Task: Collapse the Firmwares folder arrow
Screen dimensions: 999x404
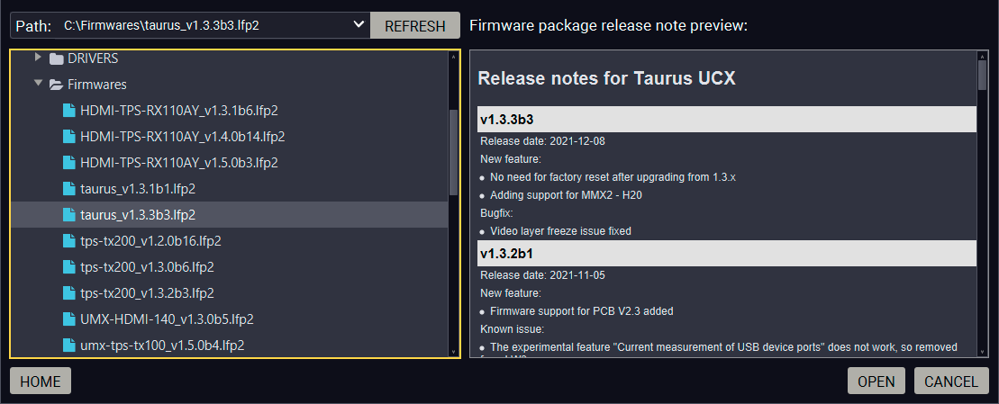Action: click(38, 84)
